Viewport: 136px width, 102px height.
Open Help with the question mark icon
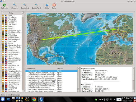point(47,5)
